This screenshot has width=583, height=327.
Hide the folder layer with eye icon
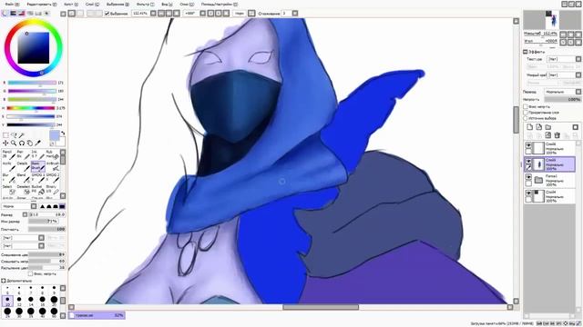tap(528, 177)
